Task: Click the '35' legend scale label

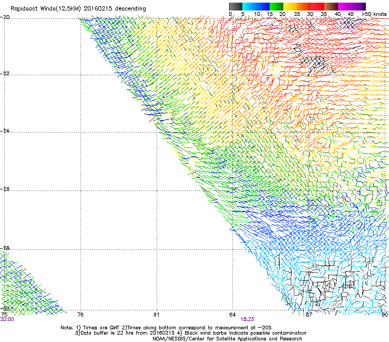Action: tap(324, 14)
